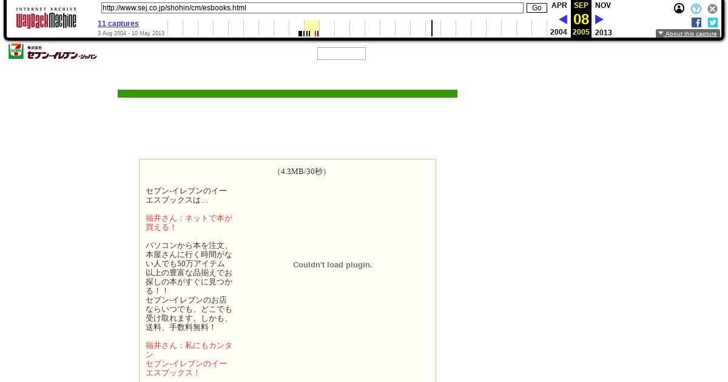
Task: Click the user account icon
Action: 679,8
